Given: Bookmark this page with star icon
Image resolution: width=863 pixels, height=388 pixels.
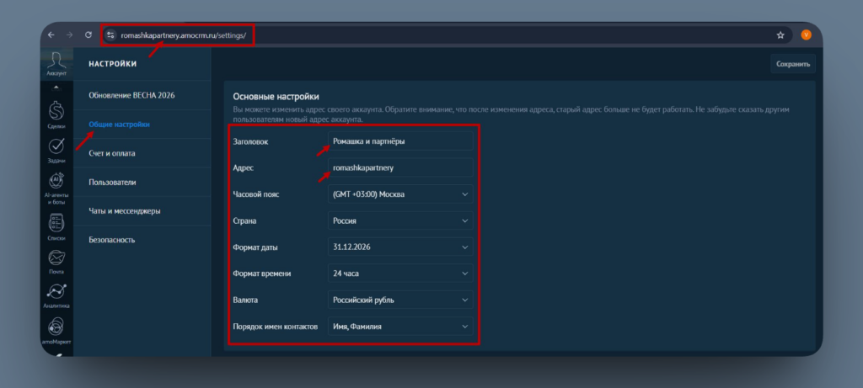Looking at the screenshot, I should pyautogui.click(x=780, y=35).
